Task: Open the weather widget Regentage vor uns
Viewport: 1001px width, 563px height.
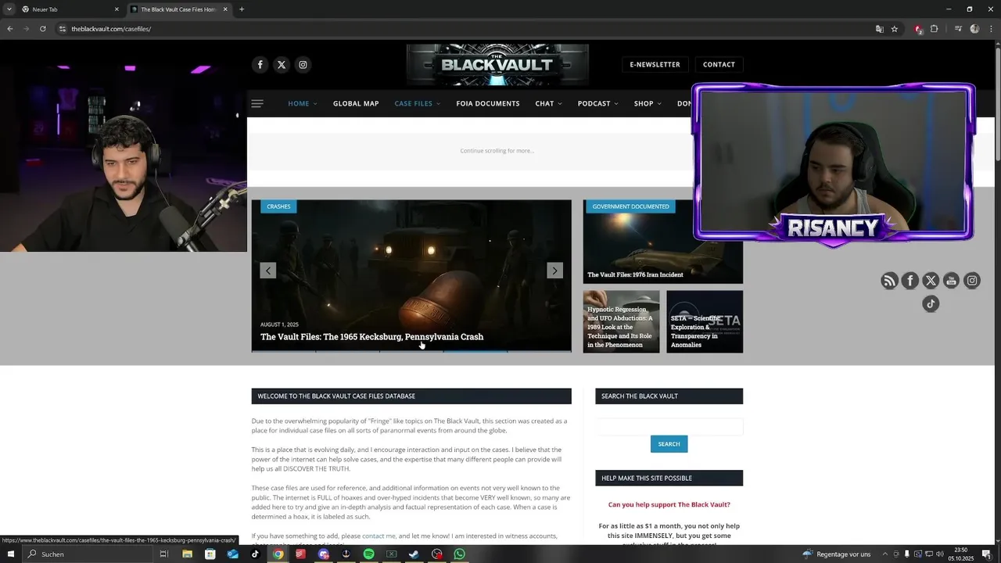Action: coord(836,554)
